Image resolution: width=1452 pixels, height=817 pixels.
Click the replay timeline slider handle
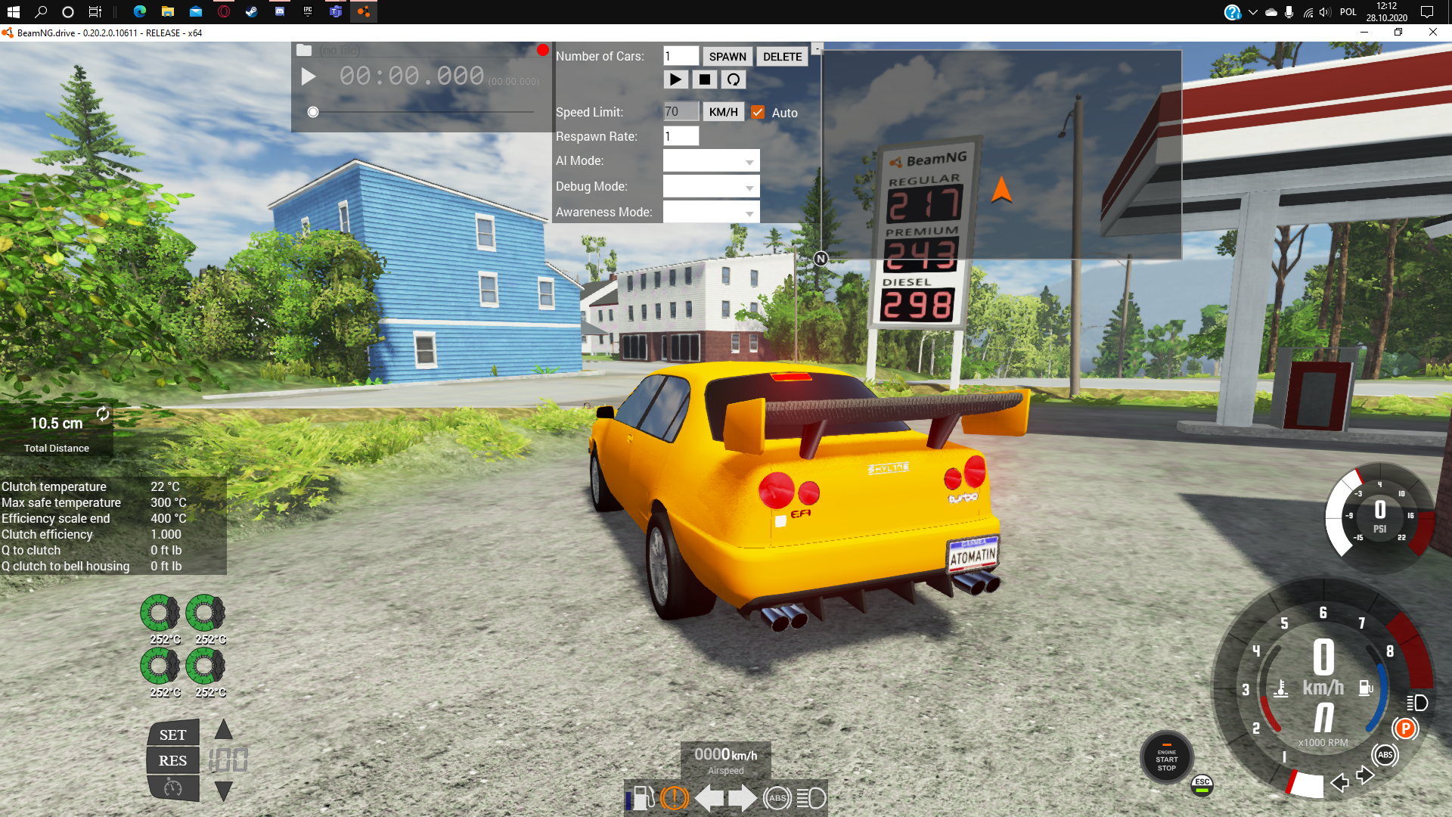pos(313,112)
